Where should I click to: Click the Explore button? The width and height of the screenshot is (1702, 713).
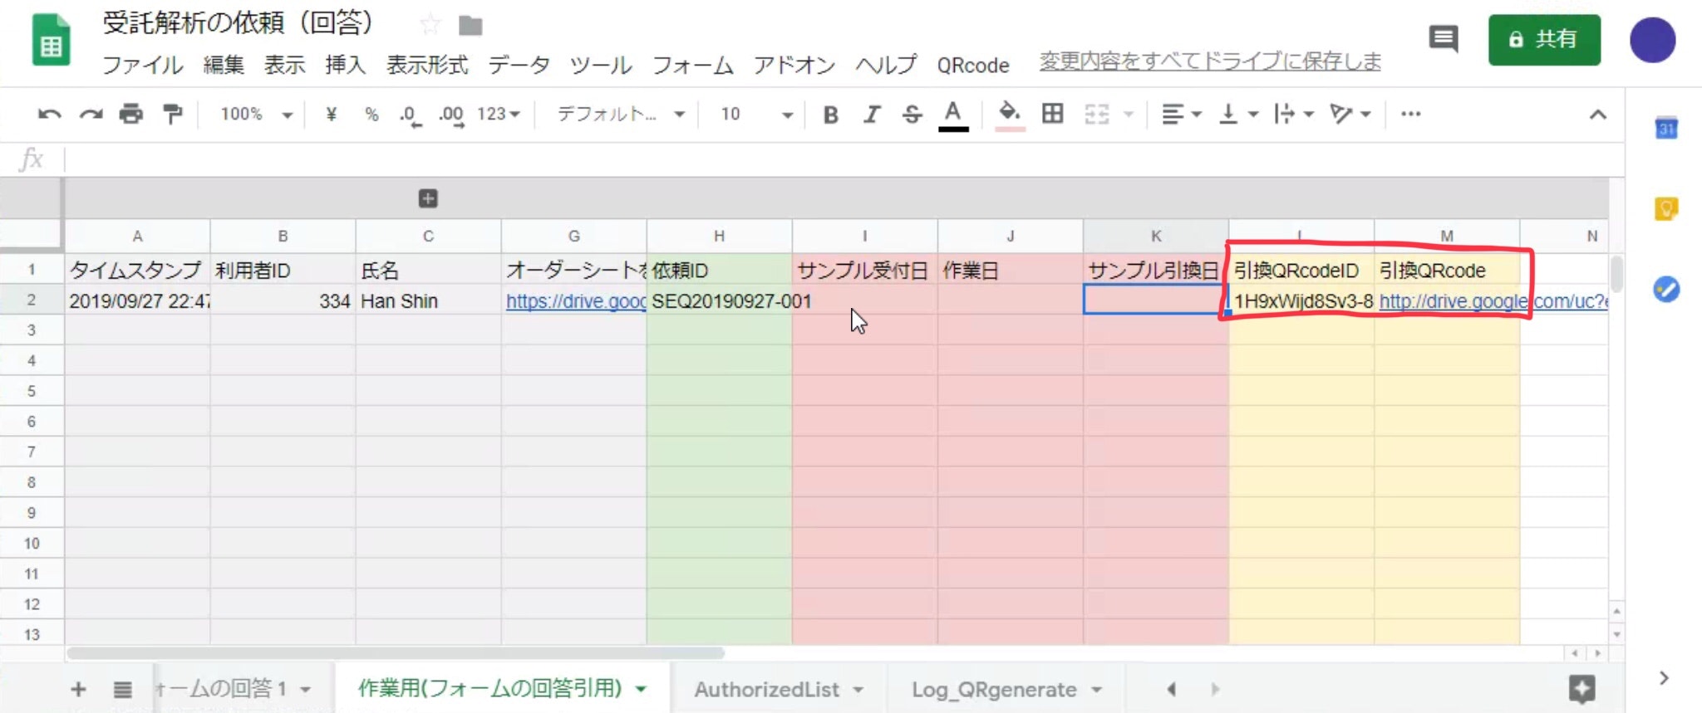(x=1581, y=688)
